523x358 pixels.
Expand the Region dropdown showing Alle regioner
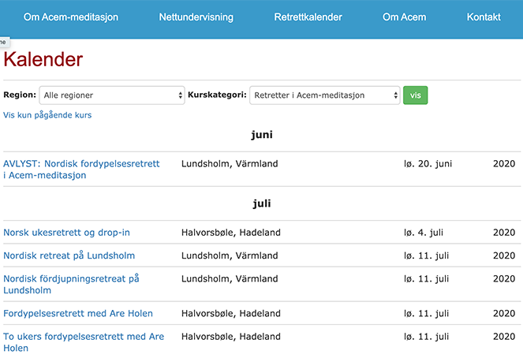pyautogui.click(x=112, y=95)
